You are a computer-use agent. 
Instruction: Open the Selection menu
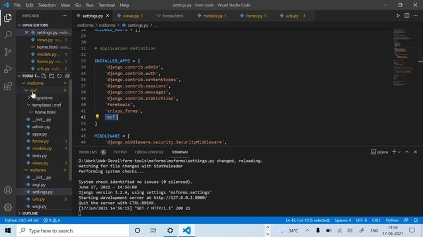click(47, 5)
